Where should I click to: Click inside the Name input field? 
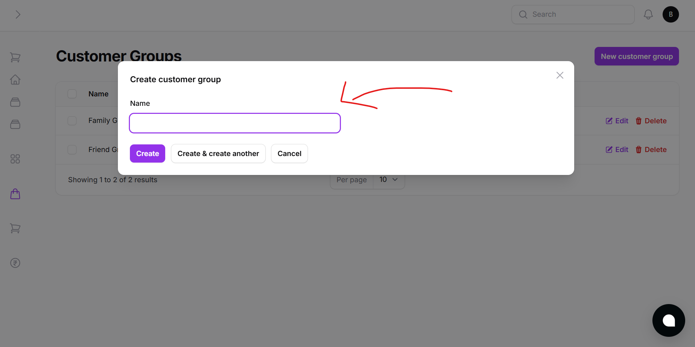[x=234, y=123]
